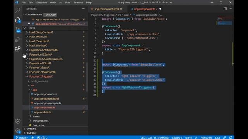This screenshot has width=248, height=139.
Task: Collapse the app folder
Action: pyautogui.click(x=30, y=90)
